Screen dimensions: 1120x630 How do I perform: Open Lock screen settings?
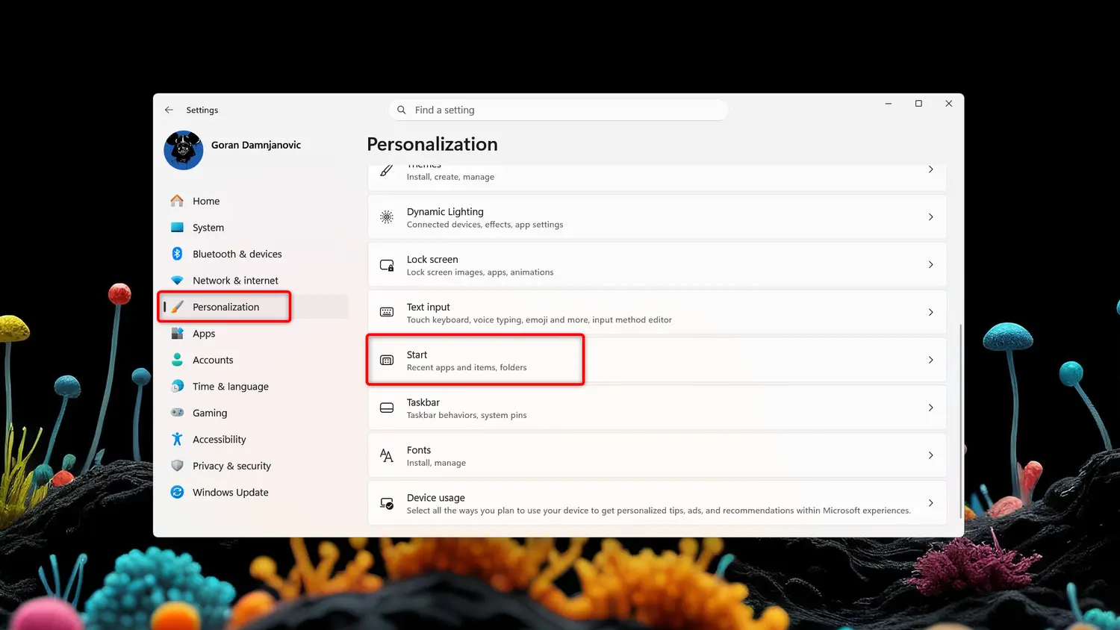coord(657,265)
